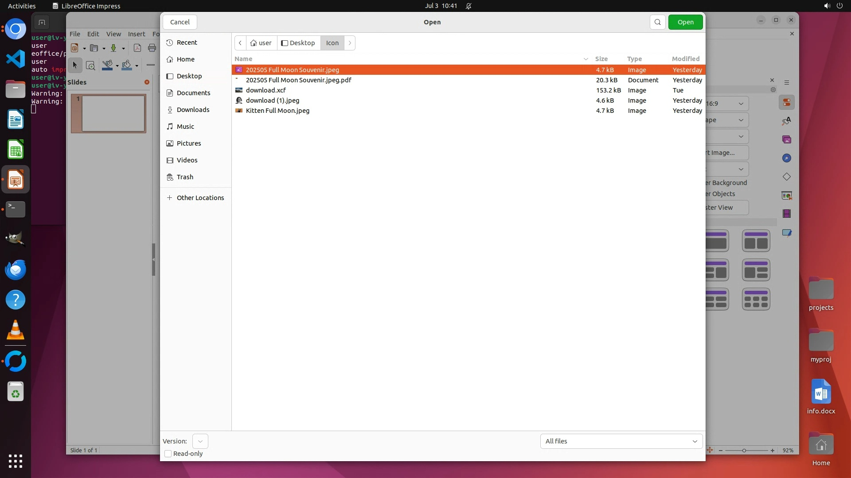The height and width of the screenshot is (478, 851).
Task: Switch to Desktop in the path bar
Action: pyautogui.click(x=298, y=43)
